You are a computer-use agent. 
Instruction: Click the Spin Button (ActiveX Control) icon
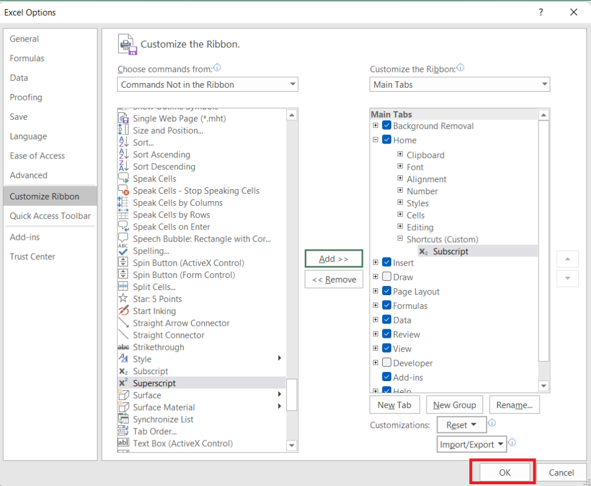124,263
